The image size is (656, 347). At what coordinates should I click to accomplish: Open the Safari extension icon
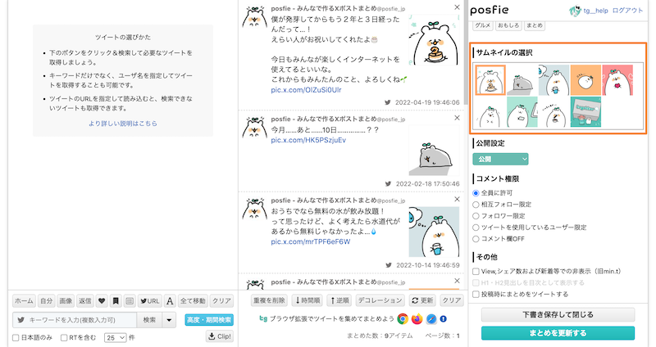tap(430, 319)
